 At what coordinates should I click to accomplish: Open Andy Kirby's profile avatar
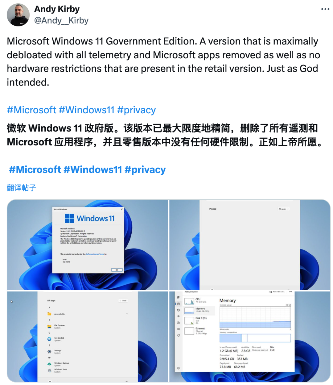click(x=18, y=15)
